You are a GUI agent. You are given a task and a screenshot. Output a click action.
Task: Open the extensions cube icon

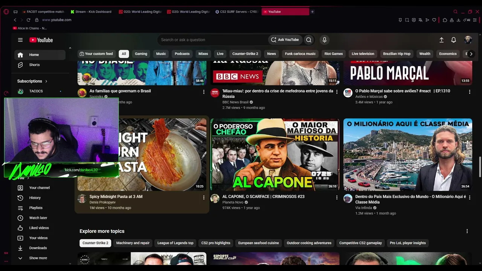click(445, 20)
